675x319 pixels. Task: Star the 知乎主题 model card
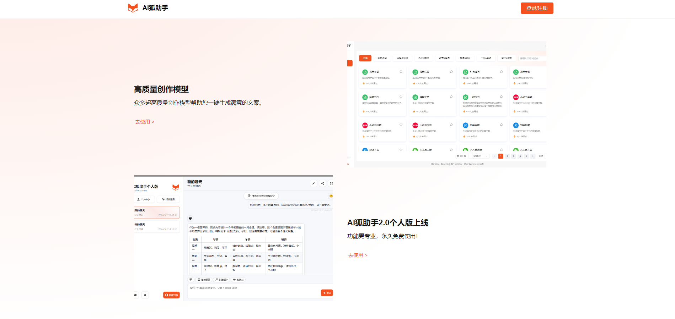(502, 125)
